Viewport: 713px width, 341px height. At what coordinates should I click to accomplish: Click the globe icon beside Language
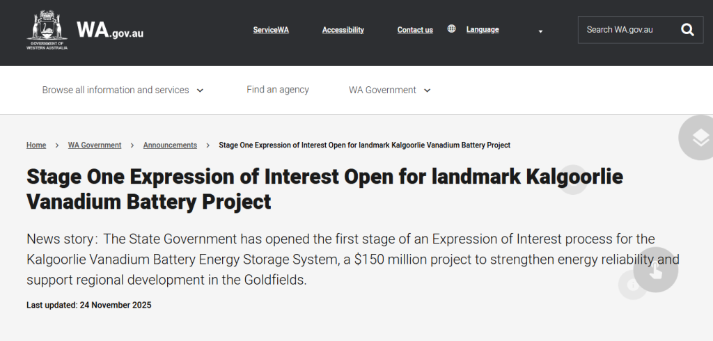tap(451, 29)
